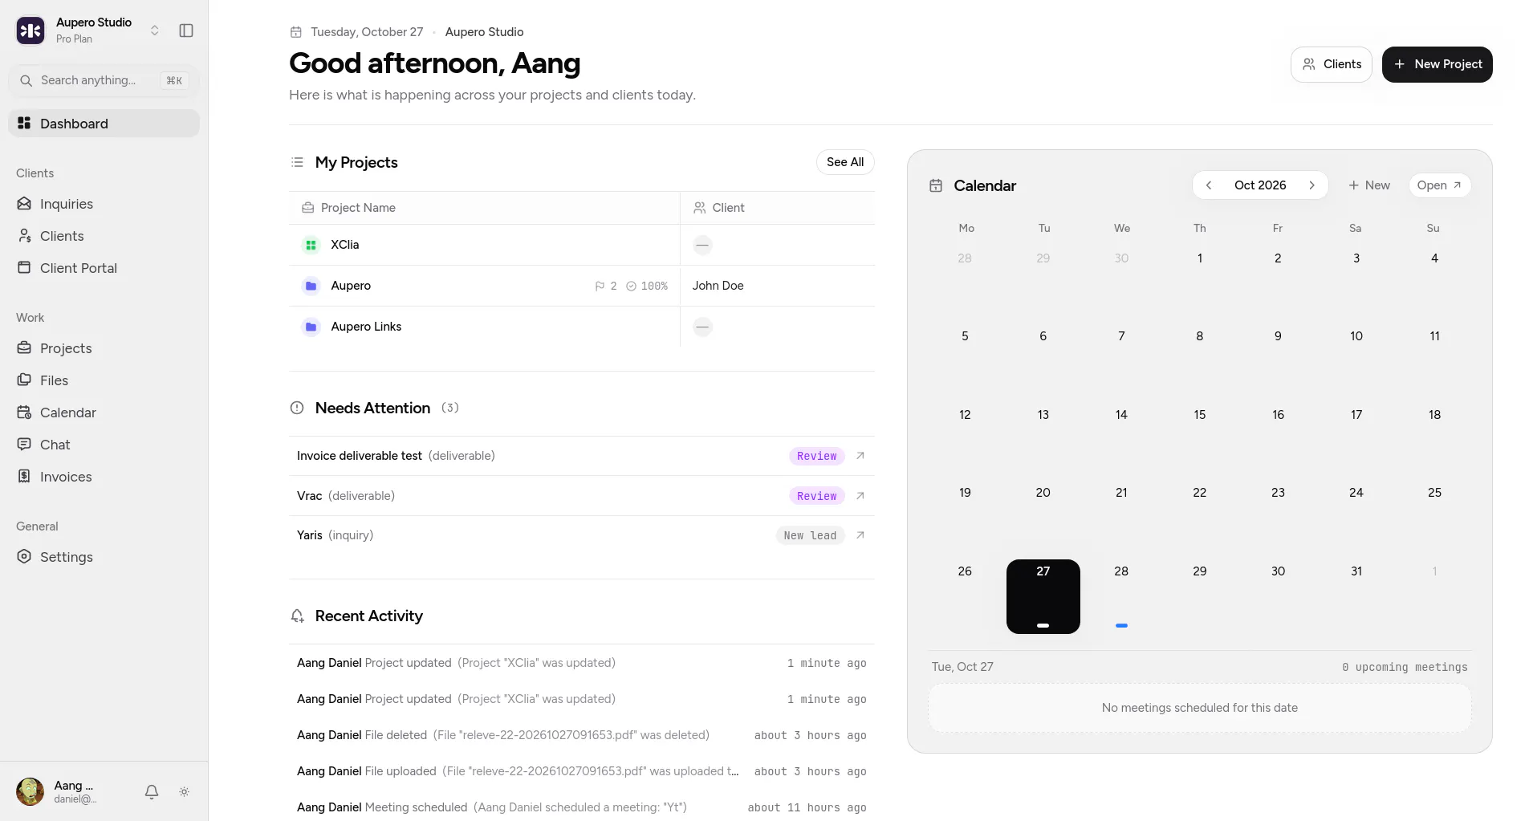Open the Invoices sidebar page
This screenshot has width=1525, height=821.
pos(104,477)
